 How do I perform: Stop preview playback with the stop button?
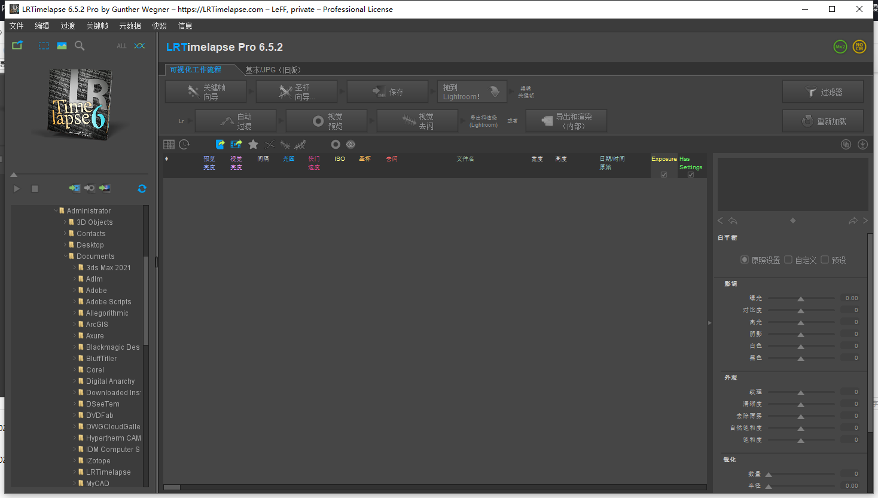(x=35, y=188)
